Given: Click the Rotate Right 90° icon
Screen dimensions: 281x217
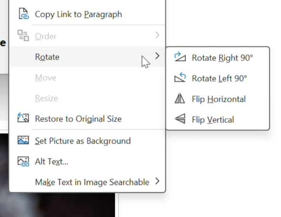Looking at the screenshot, I should pos(180,57).
